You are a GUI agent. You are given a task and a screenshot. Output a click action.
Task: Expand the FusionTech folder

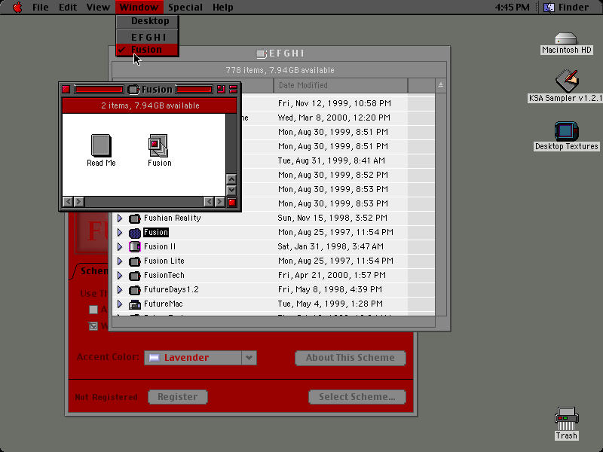tap(120, 276)
